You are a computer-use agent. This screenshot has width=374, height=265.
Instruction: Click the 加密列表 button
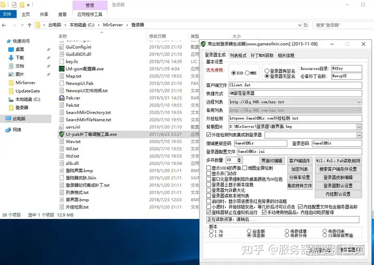click(x=299, y=169)
